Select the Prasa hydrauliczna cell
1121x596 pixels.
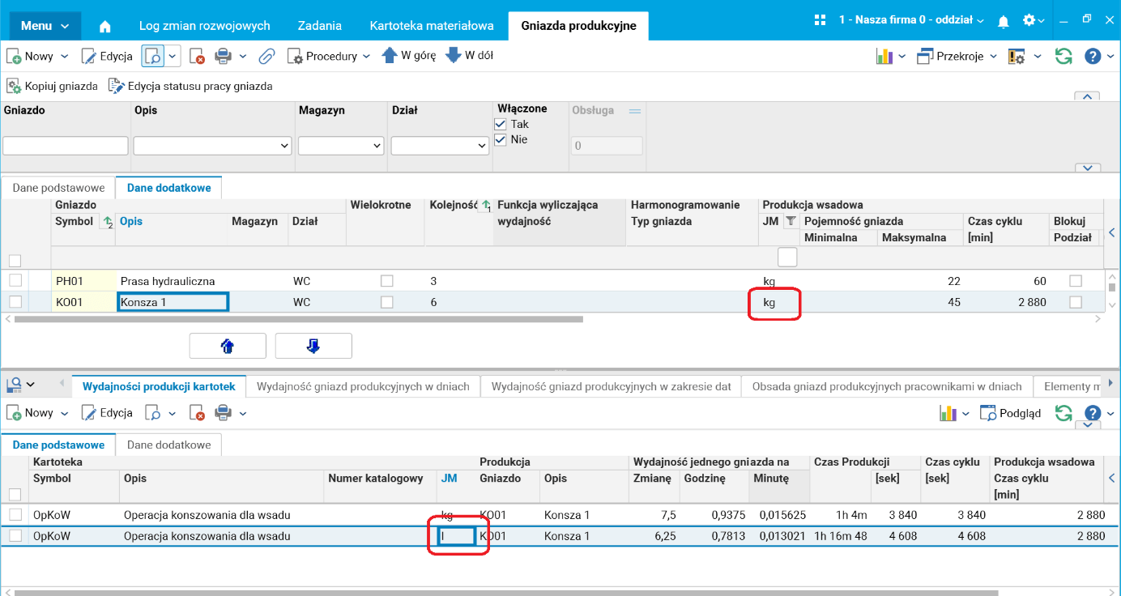(173, 281)
